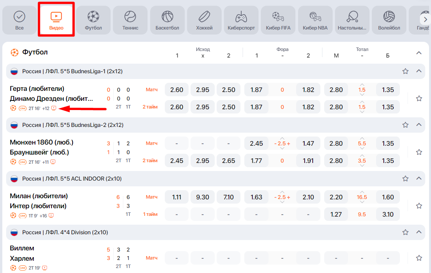Viewport: 431px width, 273px height.
Task: Collapse the ACL INDOOR league group
Action: [x=419, y=178]
